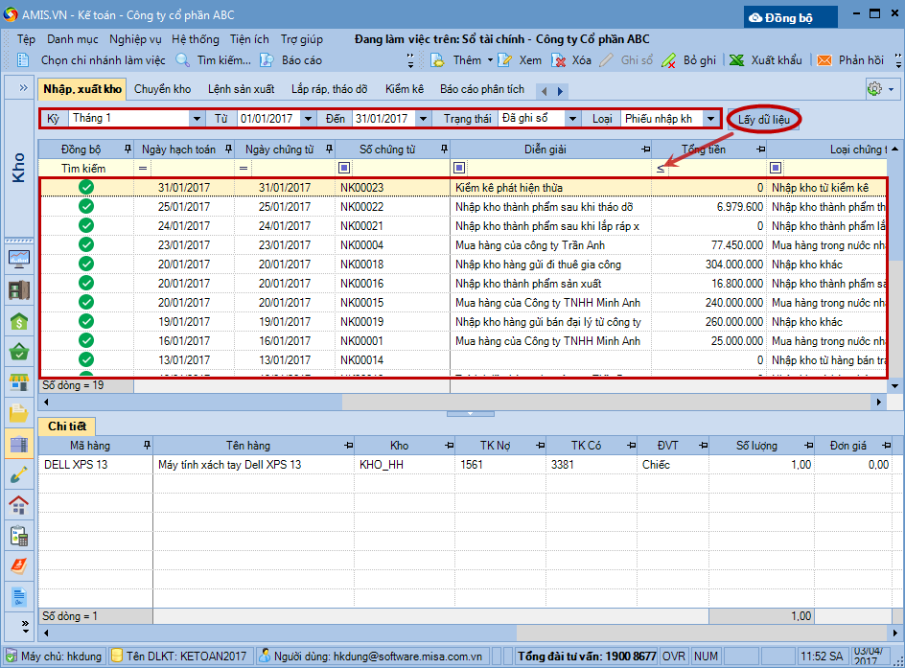Open the Kỳ period dropdown

click(x=197, y=119)
